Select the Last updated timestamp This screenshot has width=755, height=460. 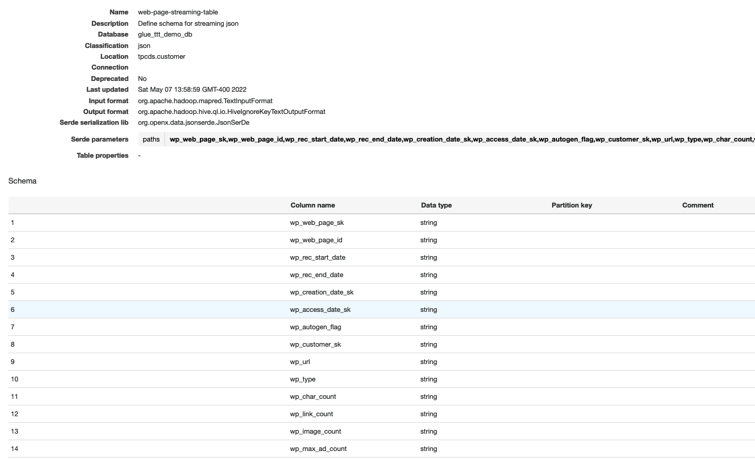tap(192, 89)
